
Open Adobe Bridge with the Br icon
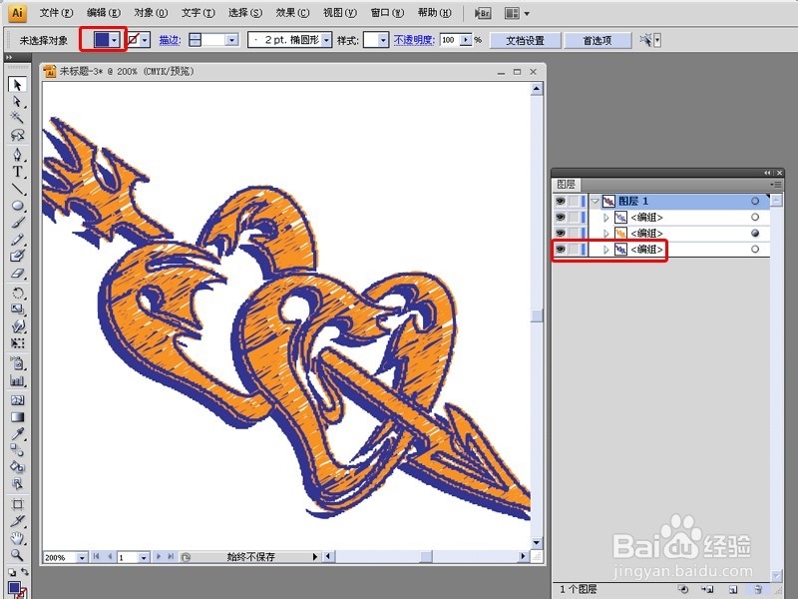(483, 13)
